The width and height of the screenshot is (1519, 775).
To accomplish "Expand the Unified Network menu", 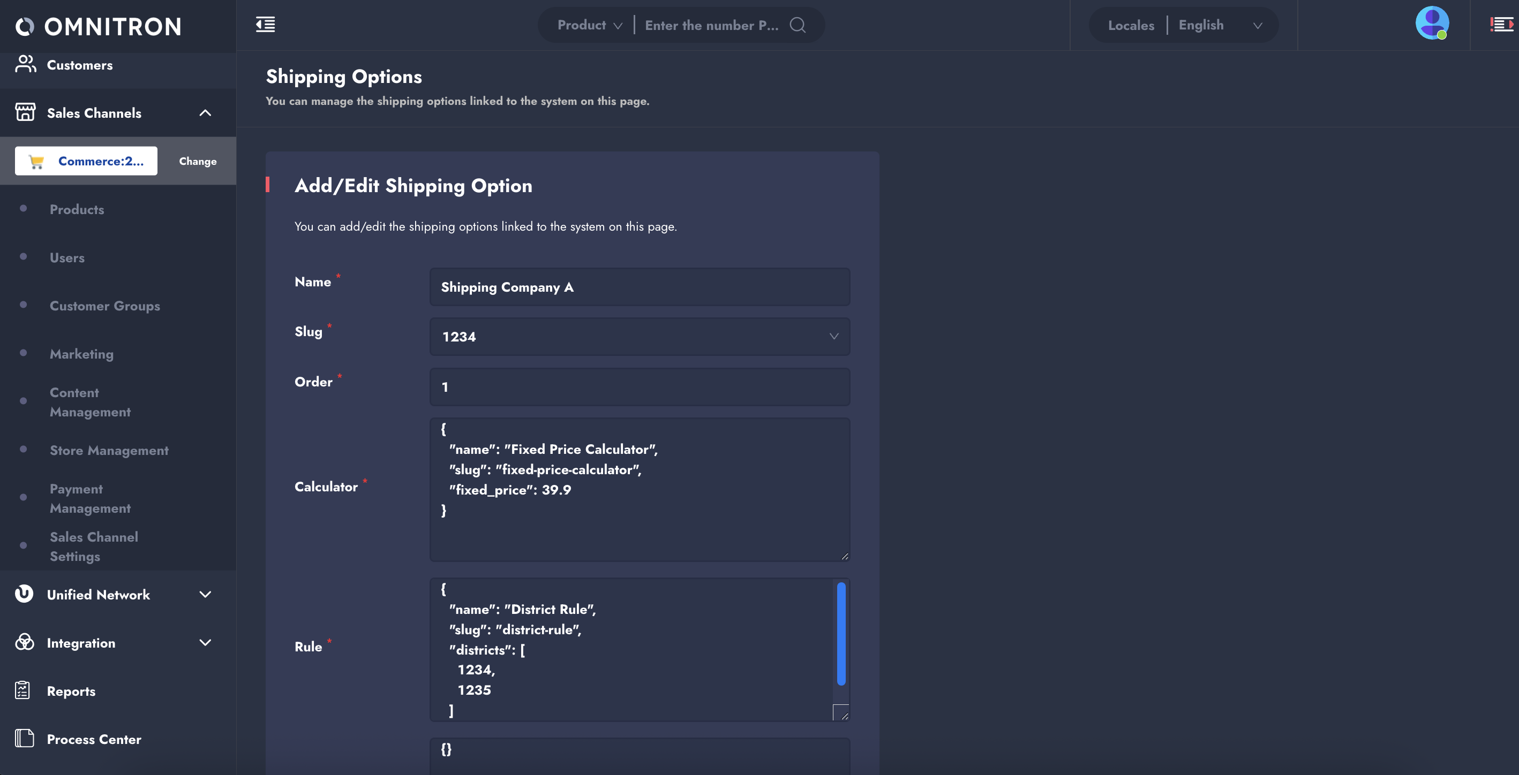I will [x=205, y=594].
